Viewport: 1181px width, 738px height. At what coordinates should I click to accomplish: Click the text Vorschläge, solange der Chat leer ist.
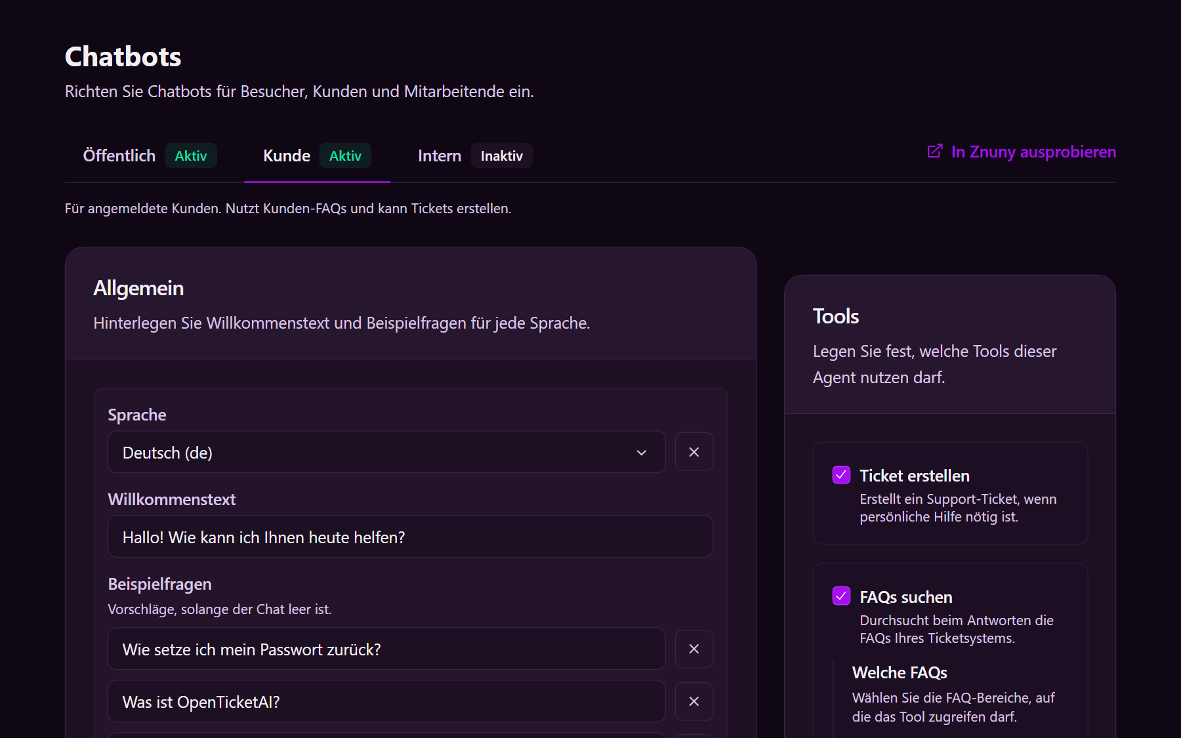tap(220, 609)
